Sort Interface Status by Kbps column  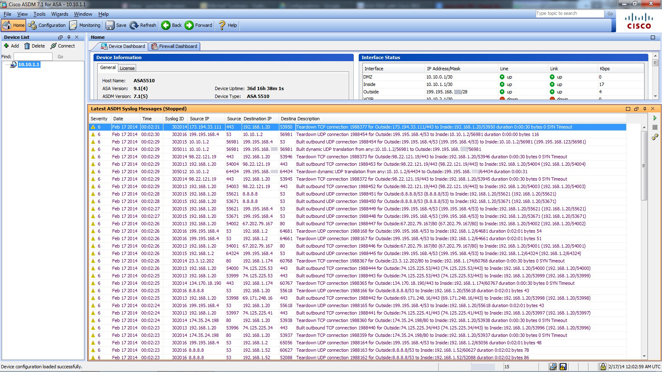pos(621,69)
